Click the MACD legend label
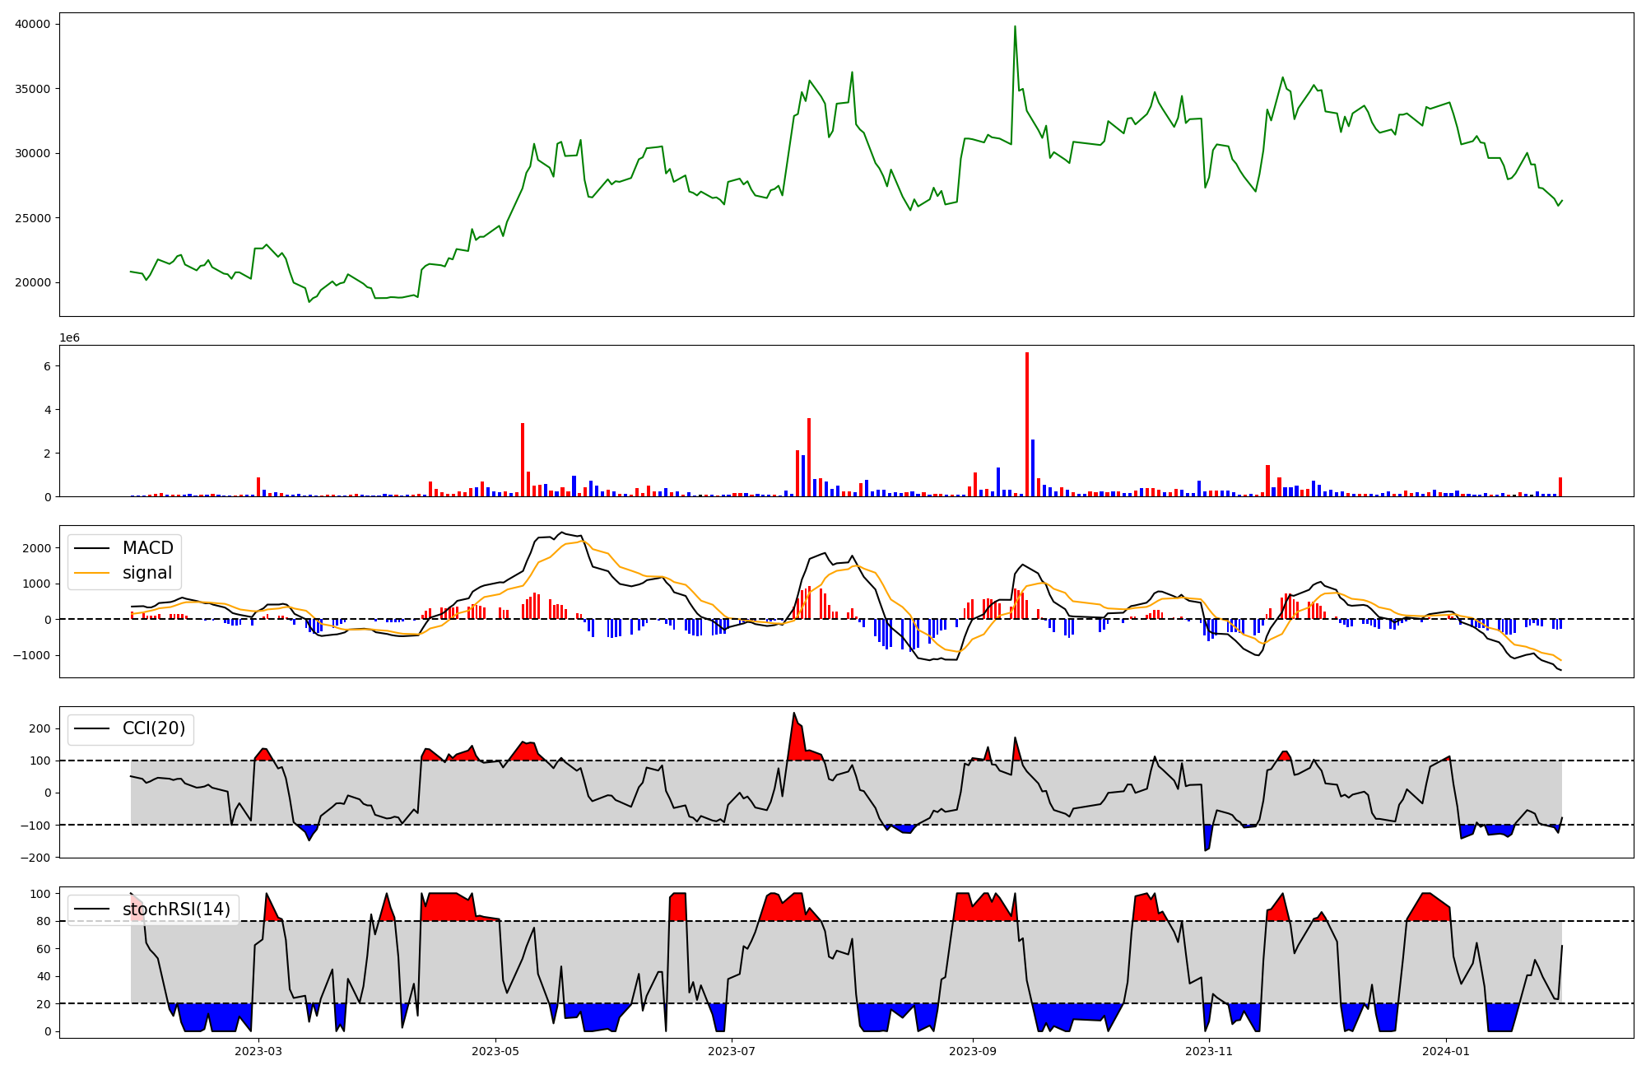This screenshot has width=1646, height=1070. coord(147,548)
